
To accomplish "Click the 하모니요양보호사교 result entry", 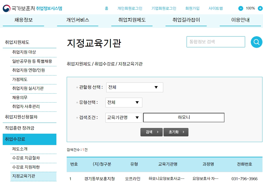I will [x=166, y=179].
